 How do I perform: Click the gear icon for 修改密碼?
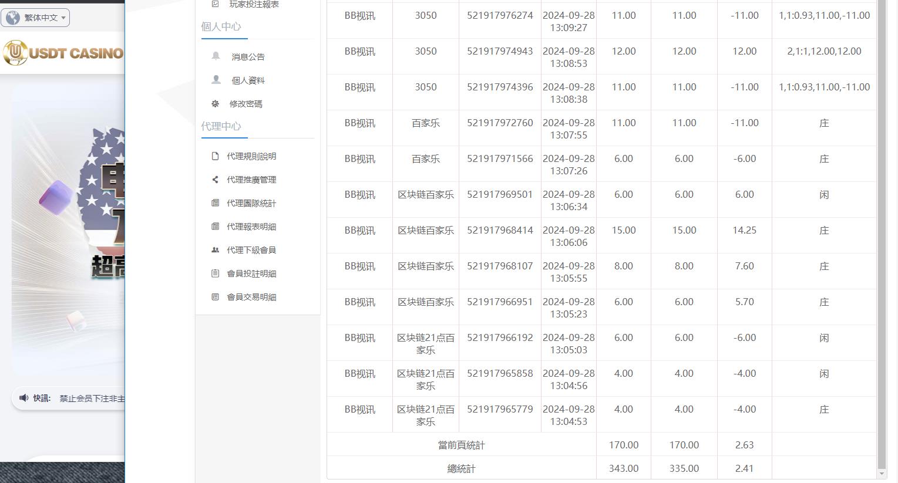216,103
